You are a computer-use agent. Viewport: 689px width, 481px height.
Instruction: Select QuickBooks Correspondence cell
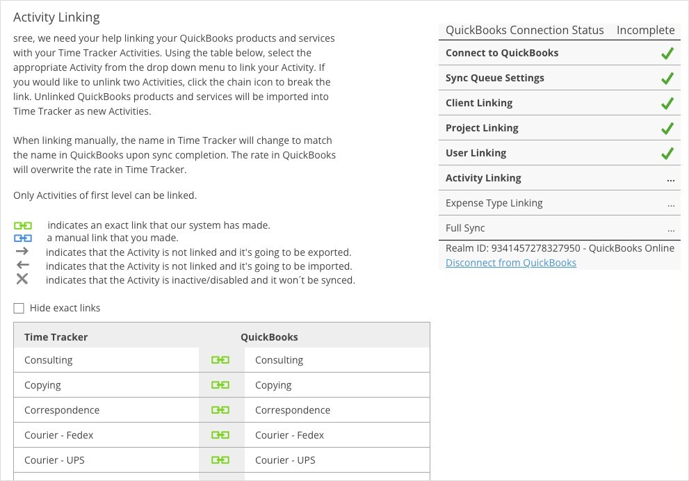337,410
